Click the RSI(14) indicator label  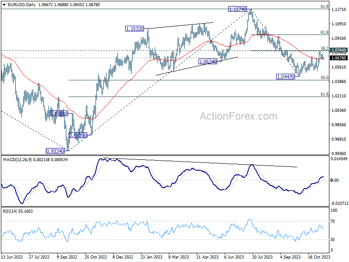(x=10, y=211)
